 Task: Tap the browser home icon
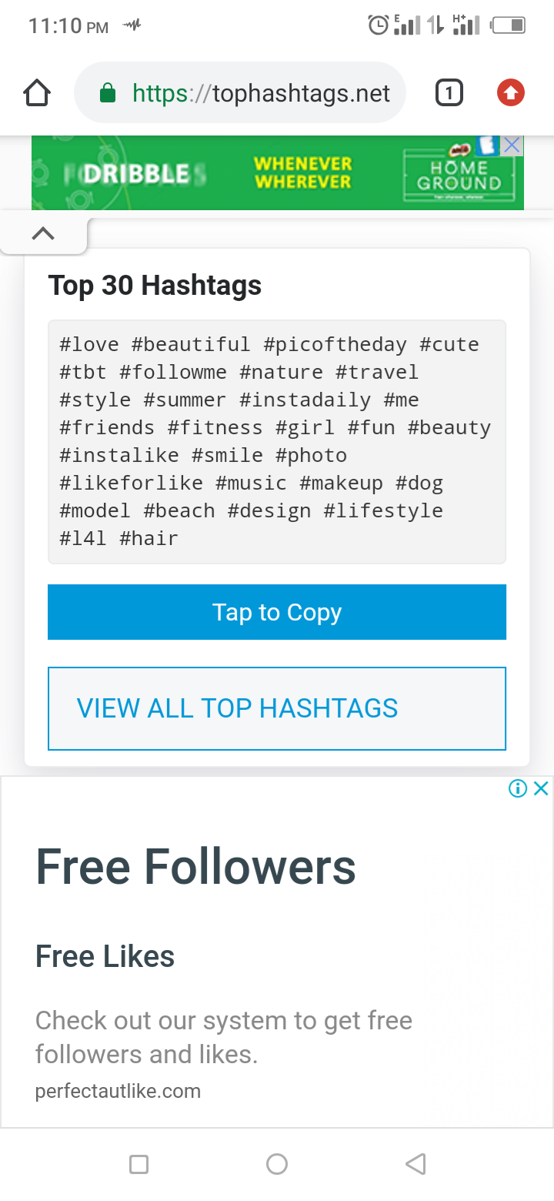tap(37, 94)
